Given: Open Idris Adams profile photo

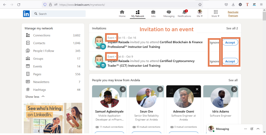Looking at the screenshot, I should 220,98.
